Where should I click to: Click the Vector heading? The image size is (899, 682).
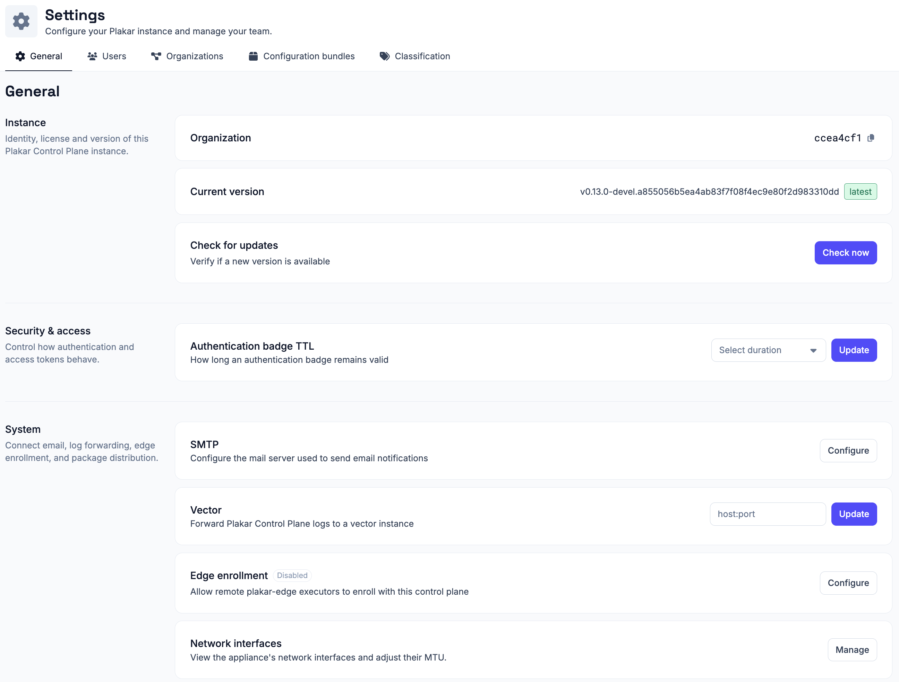coord(206,510)
